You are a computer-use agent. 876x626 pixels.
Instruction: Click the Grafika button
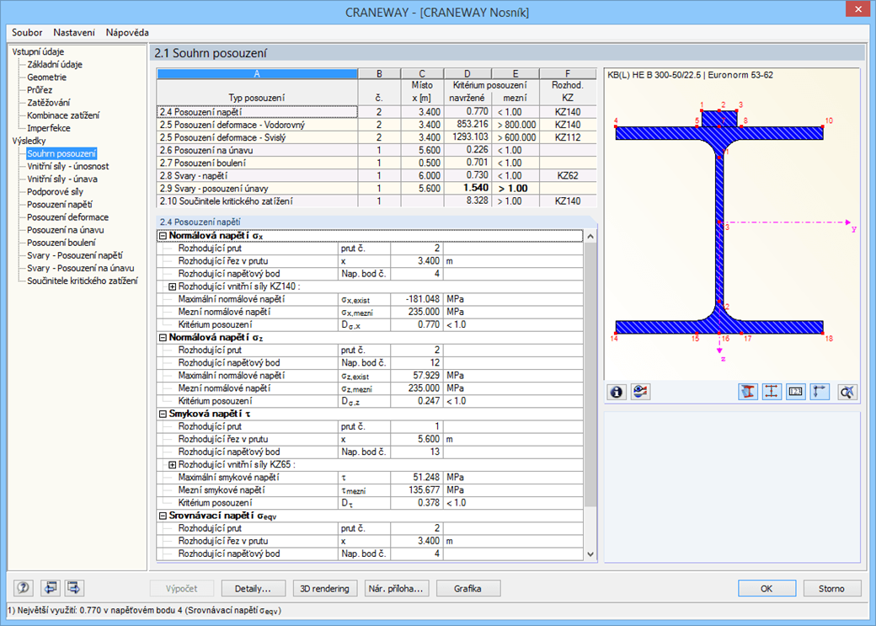[x=467, y=589]
